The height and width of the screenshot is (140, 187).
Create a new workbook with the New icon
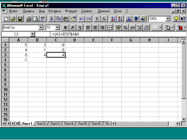pos(6,19)
